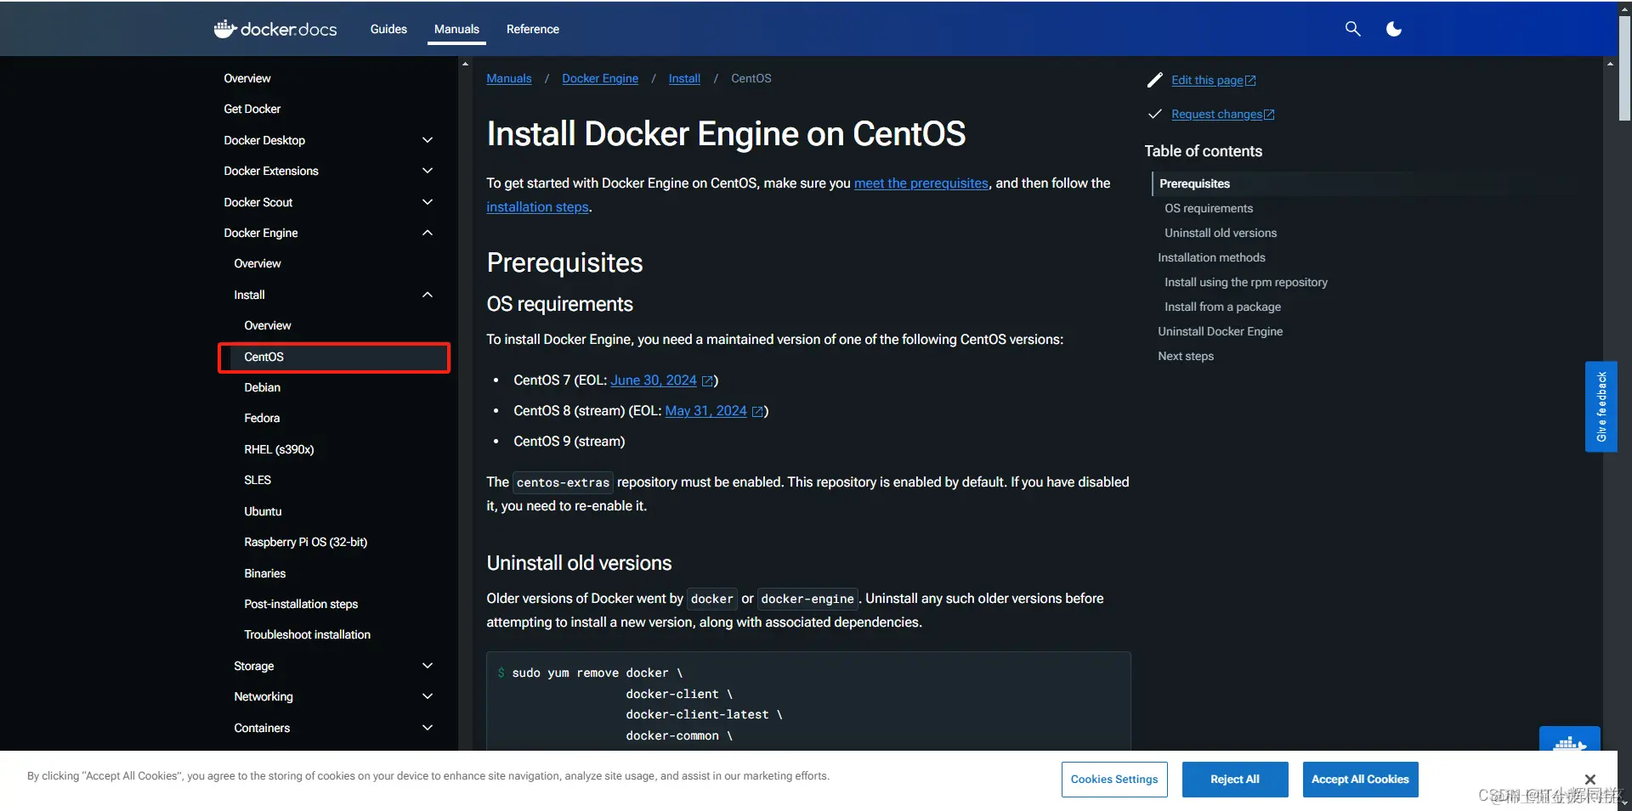Image resolution: width=1632 pixels, height=811 pixels.
Task: Expand the Docker Desktop section
Action: [428, 140]
